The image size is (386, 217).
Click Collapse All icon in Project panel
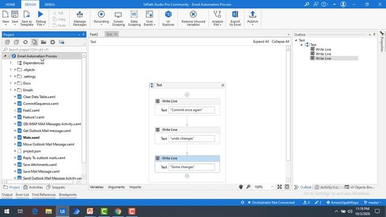pyautogui.click(x=16, y=42)
